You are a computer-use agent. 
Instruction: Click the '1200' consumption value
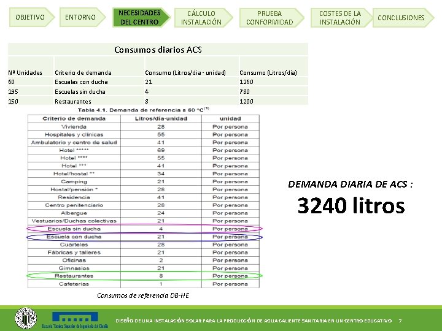[x=246, y=101]
